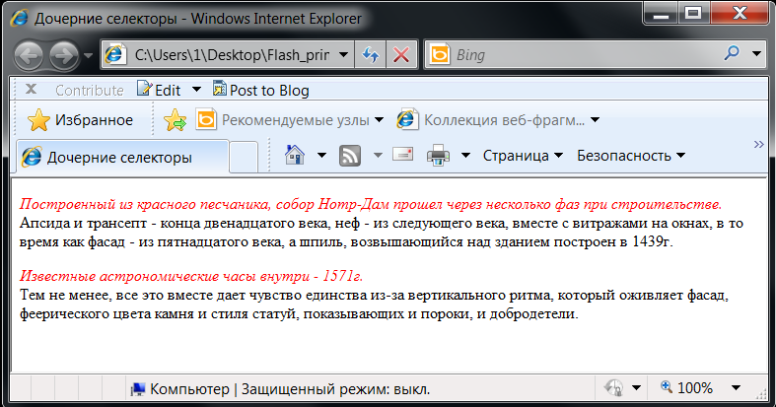
Task: Go forward with the Forward arrow button
Action: (64, 55)
